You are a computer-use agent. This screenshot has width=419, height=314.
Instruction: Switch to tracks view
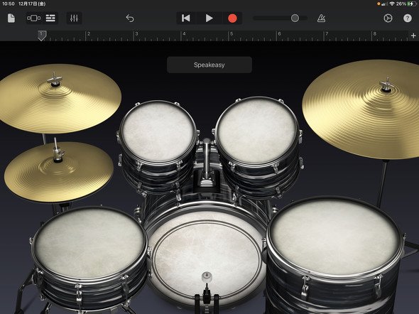pos(50,18)
